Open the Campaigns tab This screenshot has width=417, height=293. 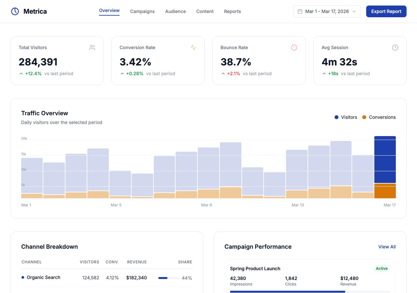[x=142, y=11]
